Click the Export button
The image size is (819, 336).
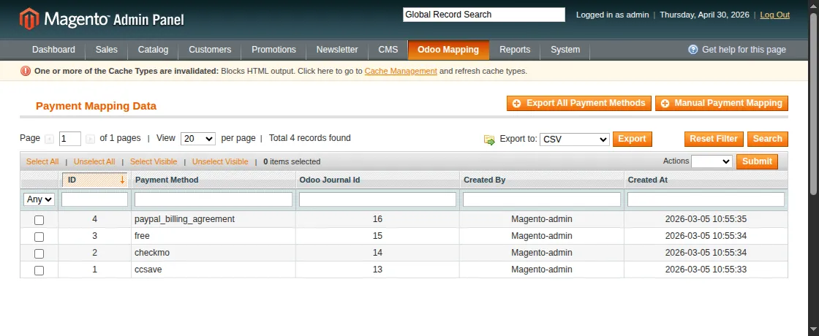tap(632, 139)
